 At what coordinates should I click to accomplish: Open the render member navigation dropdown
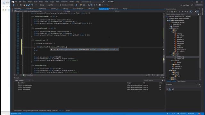(x=89, y=11)
